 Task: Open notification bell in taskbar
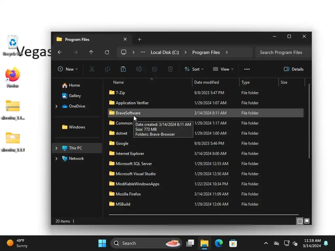[326, 243]
